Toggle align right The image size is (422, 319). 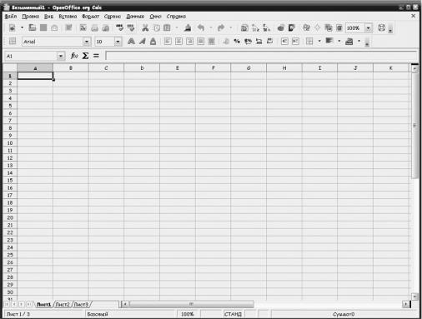189,42
